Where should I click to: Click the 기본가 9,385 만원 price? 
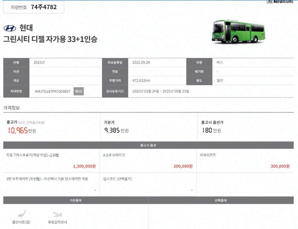click(116, 130)
